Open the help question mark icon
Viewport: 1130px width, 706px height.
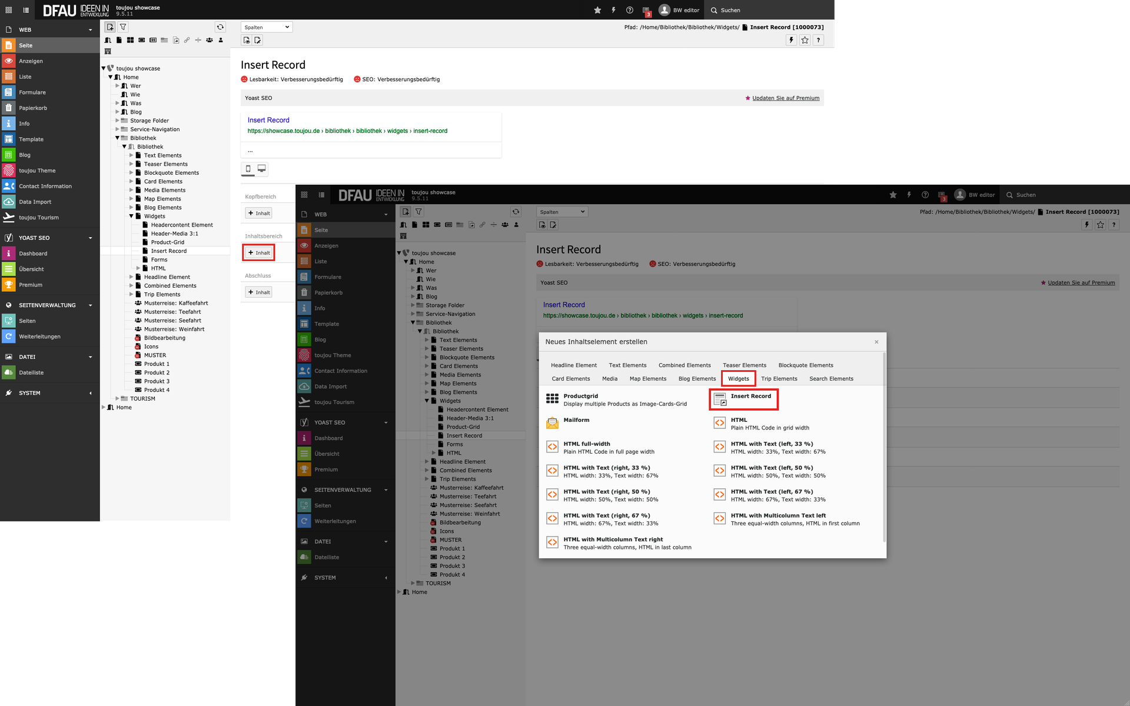coord(630,10)
